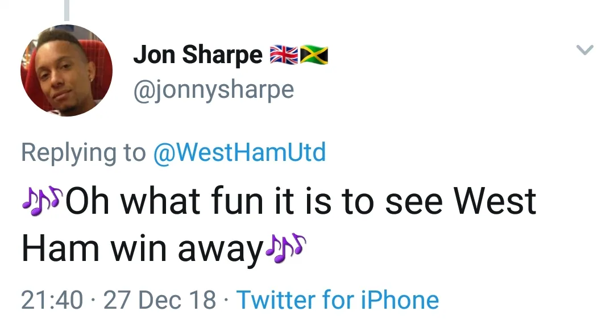
Task: Expand the tweet options chevron
Action: coord(585,50)
